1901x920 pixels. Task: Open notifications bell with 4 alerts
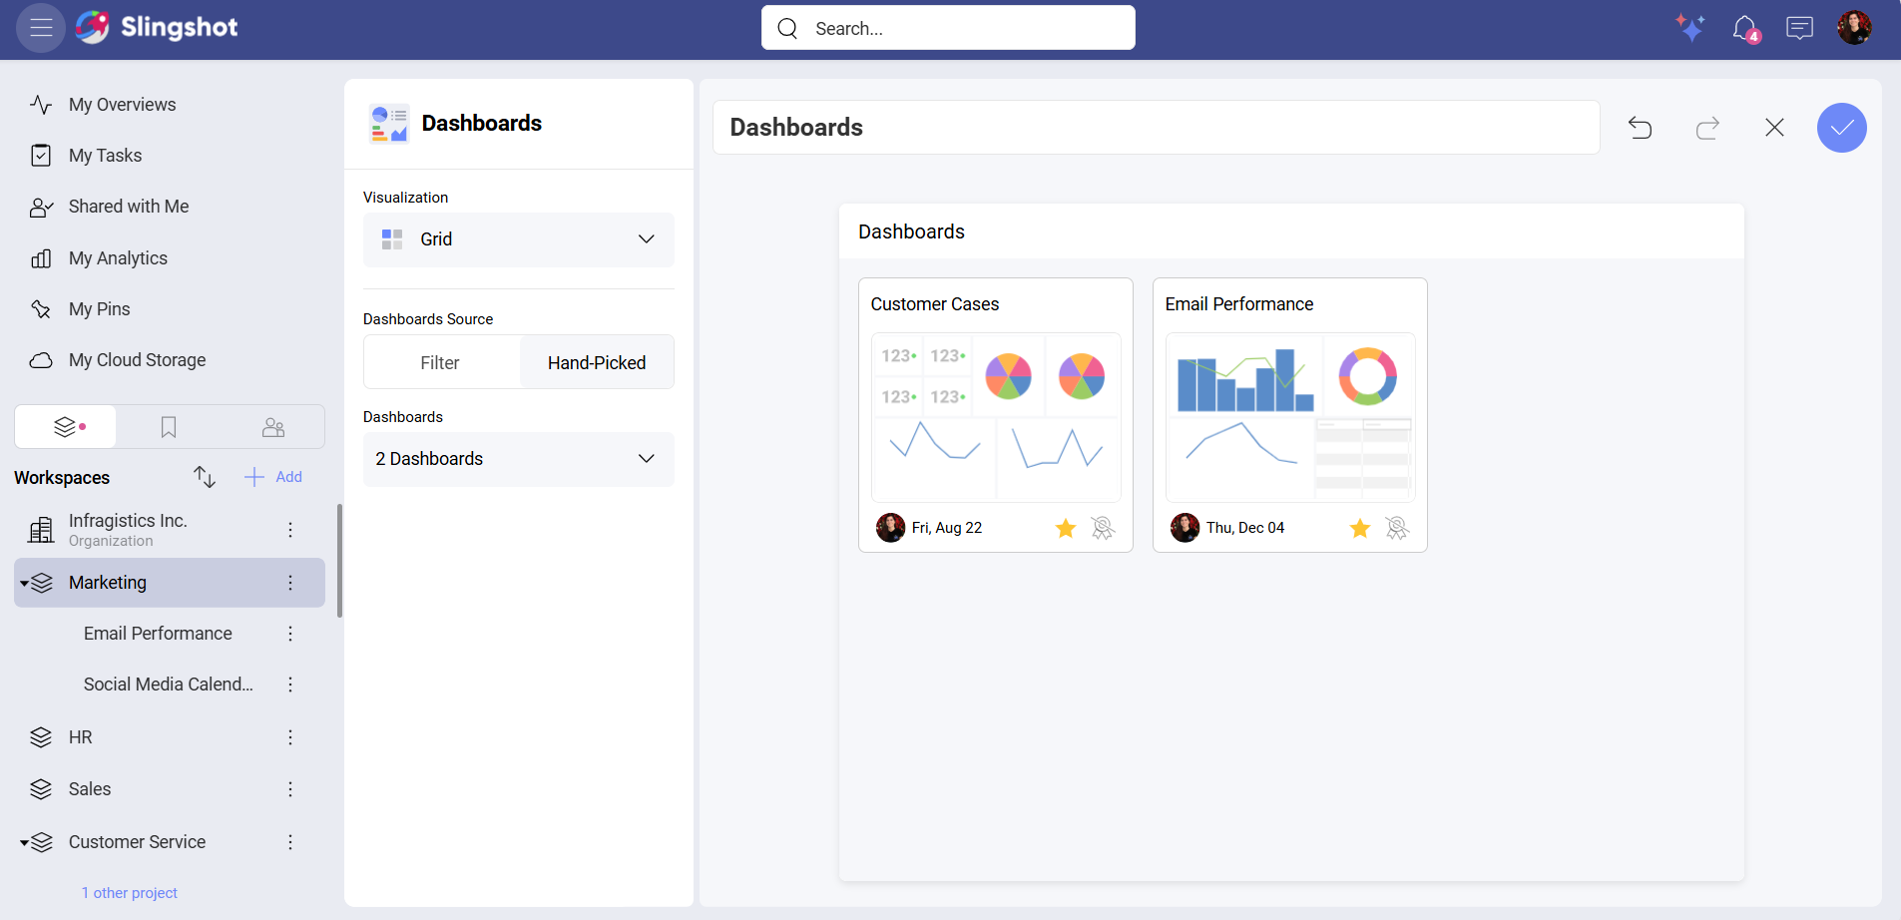click(1745, 28)
